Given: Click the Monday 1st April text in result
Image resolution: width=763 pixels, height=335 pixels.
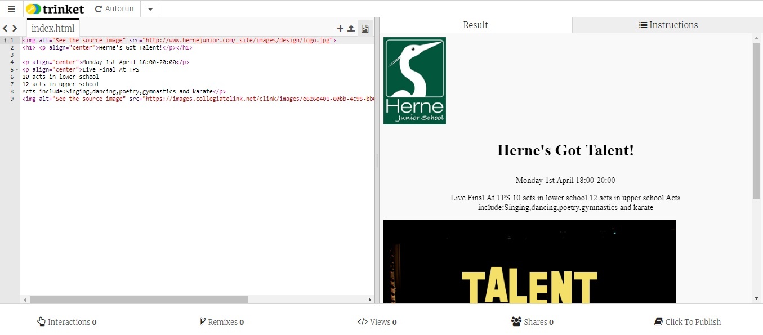Looking at the screenshot, I should pyautogui.click(x=565, y=181).
